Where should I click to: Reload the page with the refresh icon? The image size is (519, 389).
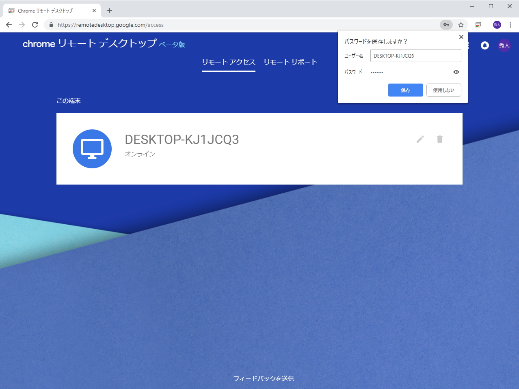pos(35,25)
